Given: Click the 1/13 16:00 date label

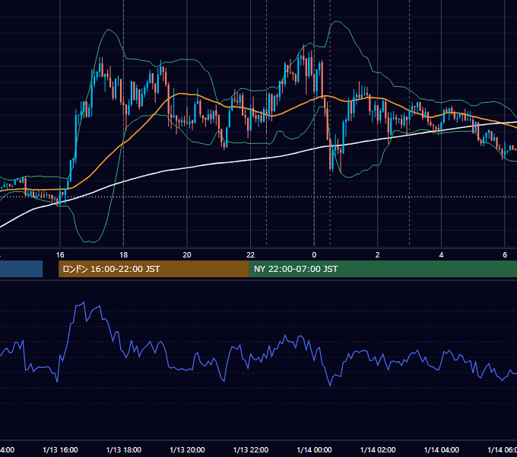Looking at the screenshot, I should point(60,449).
